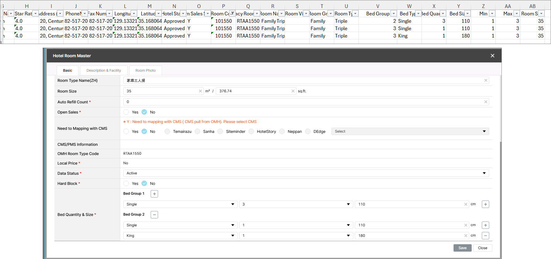Viewport: 551px width, 259px height.
Task: Clear the 376.74 sq.ft. value with its X icon
Action: pos(293,91)
